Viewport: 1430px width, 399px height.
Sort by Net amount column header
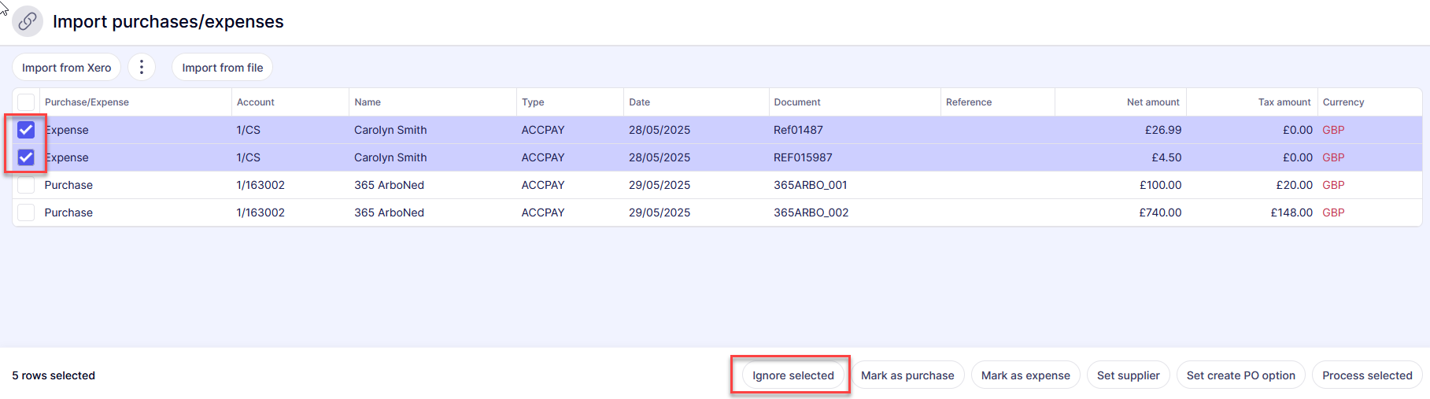1152,102
